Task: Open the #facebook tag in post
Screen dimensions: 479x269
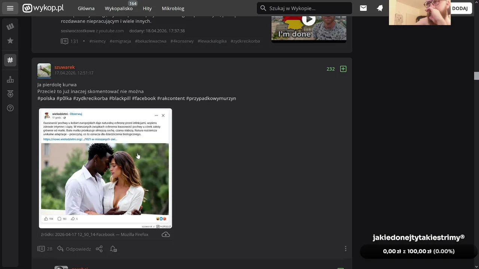Action: pos(144,98)
